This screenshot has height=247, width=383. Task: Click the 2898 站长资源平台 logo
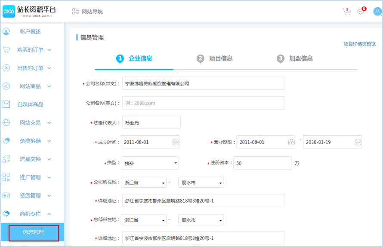point(29,12)
